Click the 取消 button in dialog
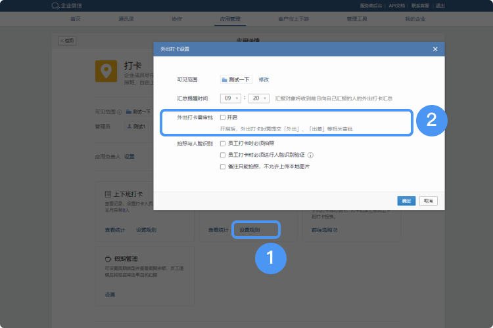This screenshot has width=493, height=328. click(x=428, y=201)
